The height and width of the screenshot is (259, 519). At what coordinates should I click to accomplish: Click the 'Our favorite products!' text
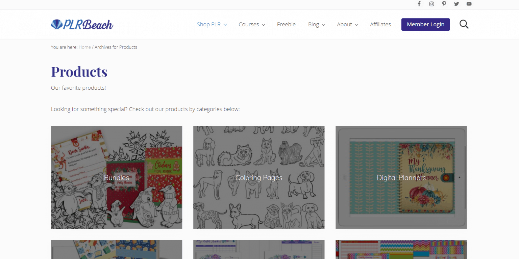pos(78,88)
